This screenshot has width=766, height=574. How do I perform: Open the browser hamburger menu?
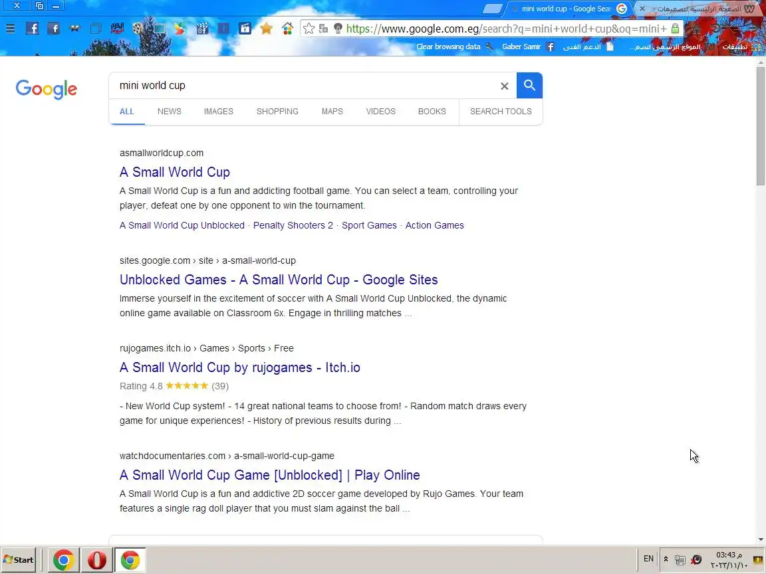[x=10, y=29]
